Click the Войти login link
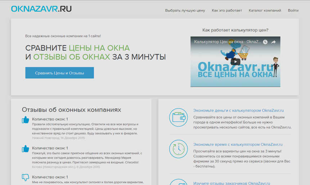310x185 pixels. [x=293, y=10]
